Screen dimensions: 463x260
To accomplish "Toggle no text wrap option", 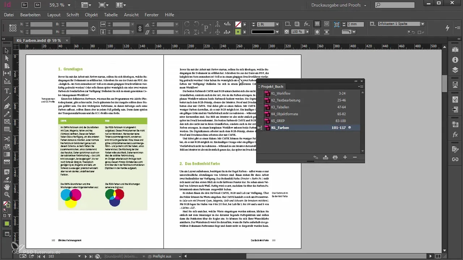I will click(317, 24).
